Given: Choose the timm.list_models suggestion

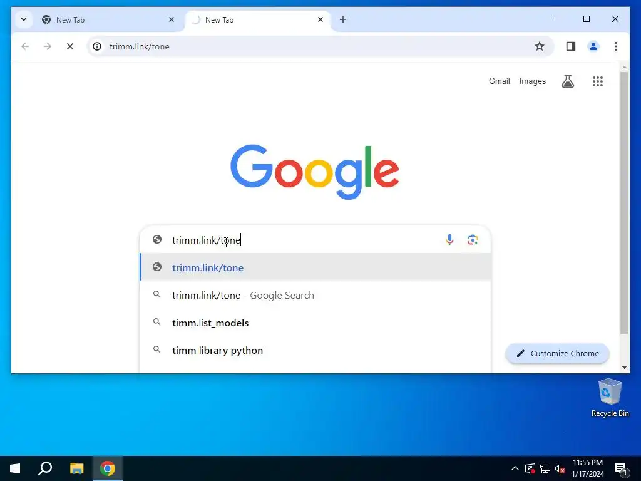Looking at the screenshot, I should (x=315, y=323).
